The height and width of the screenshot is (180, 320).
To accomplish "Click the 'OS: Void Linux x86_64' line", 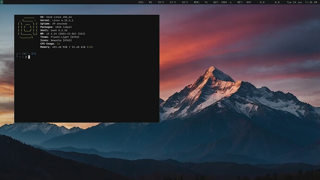I will tap(56, 17).
